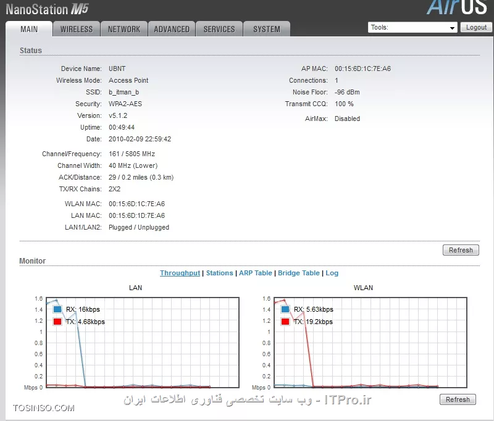Click LAN RX: 16kbps legend text
Screen dimensions: 494x421
[x=83, y=309]
